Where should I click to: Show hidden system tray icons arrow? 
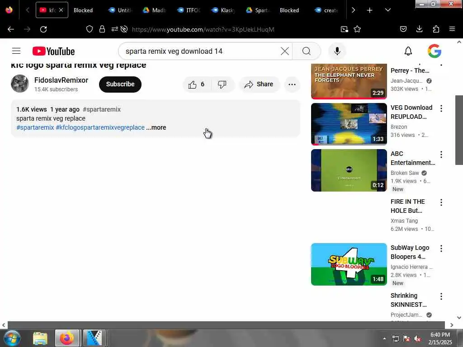pos(384,338)
